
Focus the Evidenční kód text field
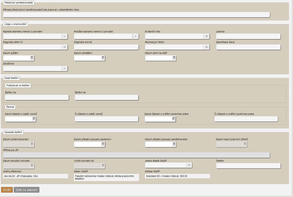pyautogui.click(x=174, y=37)
